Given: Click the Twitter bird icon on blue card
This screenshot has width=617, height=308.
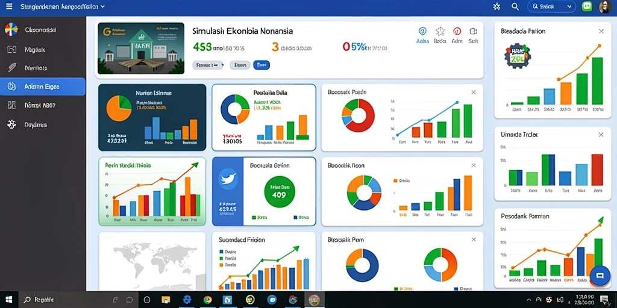Looking at the screenshot, I should click(228, 179).
